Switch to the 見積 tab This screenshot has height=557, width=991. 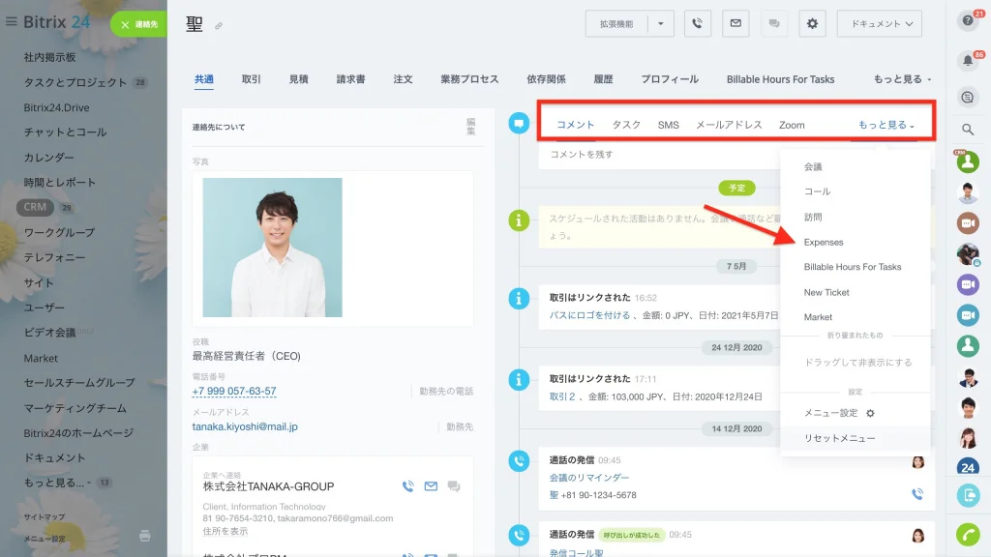pyautogui.click(x=298, y=79)
